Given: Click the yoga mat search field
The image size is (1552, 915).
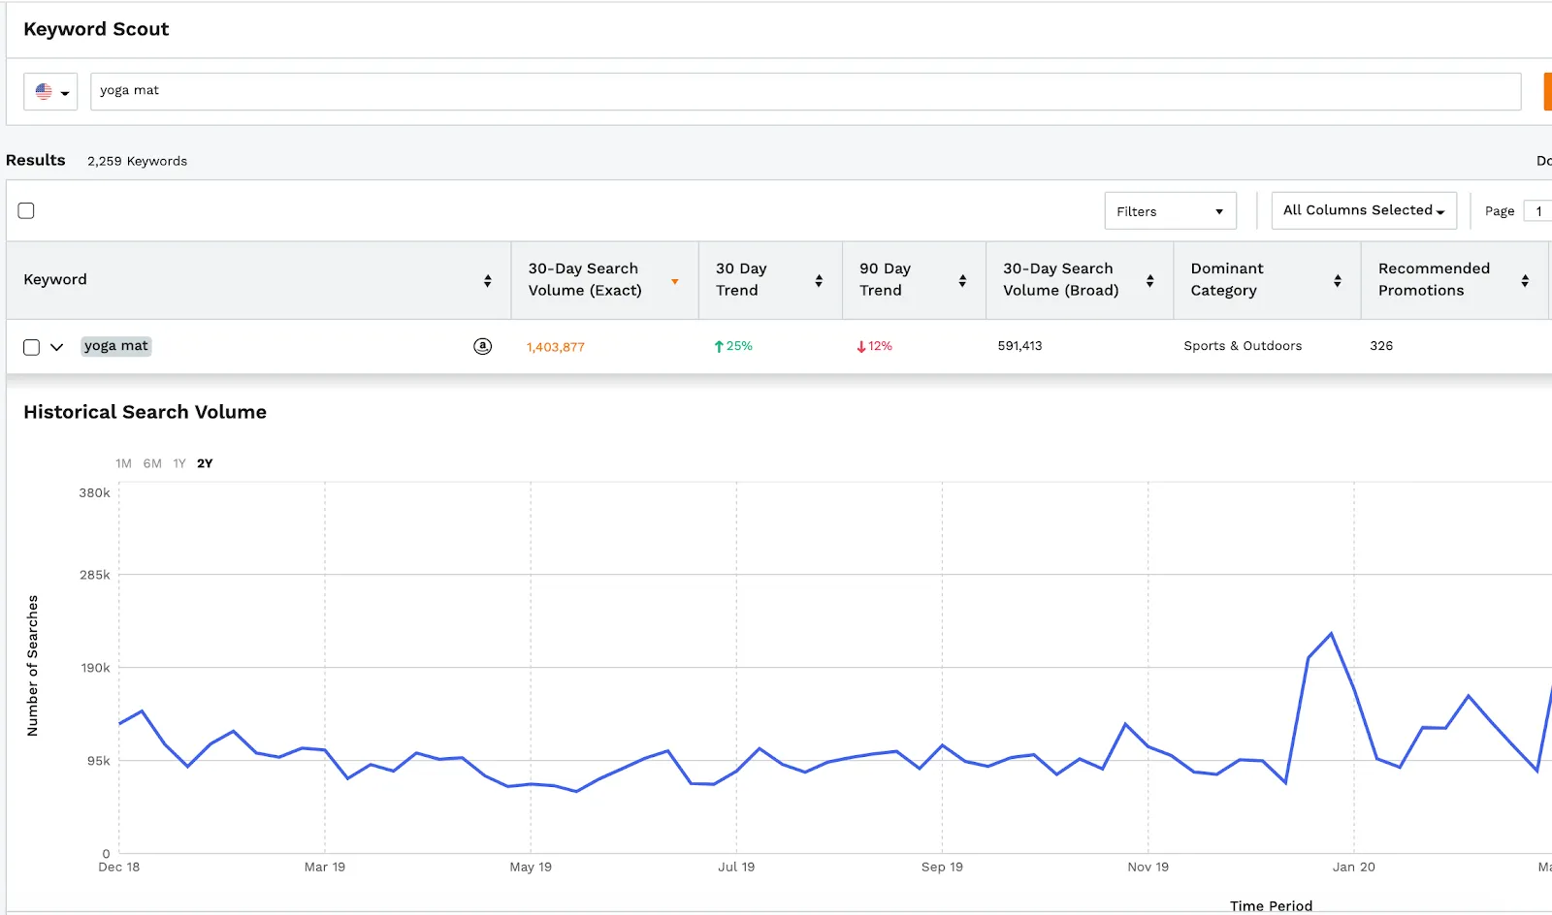Looking at the screenshot, I should pos(805,91).
